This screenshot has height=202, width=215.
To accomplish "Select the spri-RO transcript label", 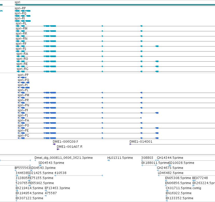I will (22, 59).
